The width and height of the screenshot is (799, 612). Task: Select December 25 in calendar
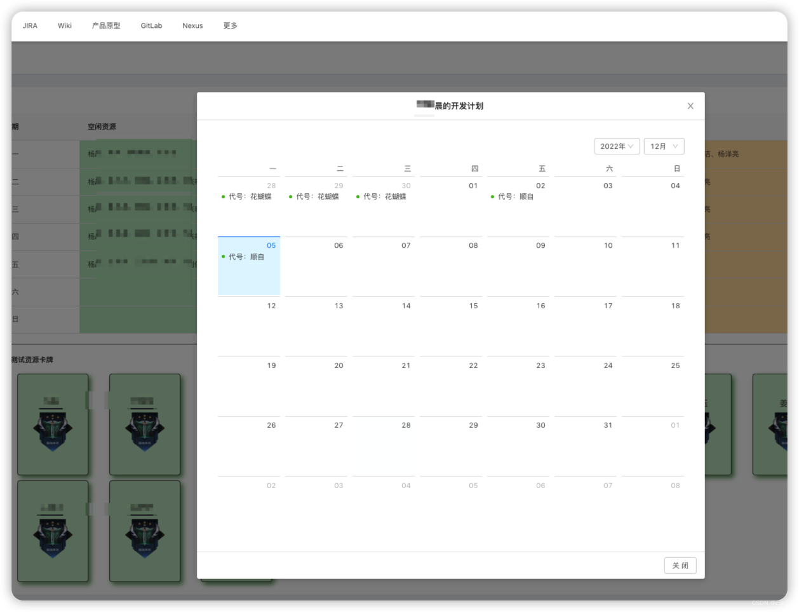(653, 386)
